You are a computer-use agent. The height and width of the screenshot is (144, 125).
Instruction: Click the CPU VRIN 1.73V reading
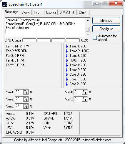coord(58,114)
